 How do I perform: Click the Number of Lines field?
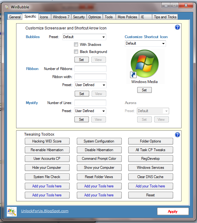90,103
